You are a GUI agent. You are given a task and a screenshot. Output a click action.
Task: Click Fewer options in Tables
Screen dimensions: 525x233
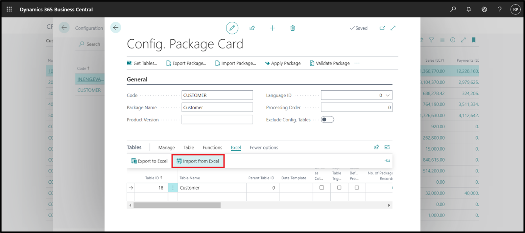click(x=264, y=148)
